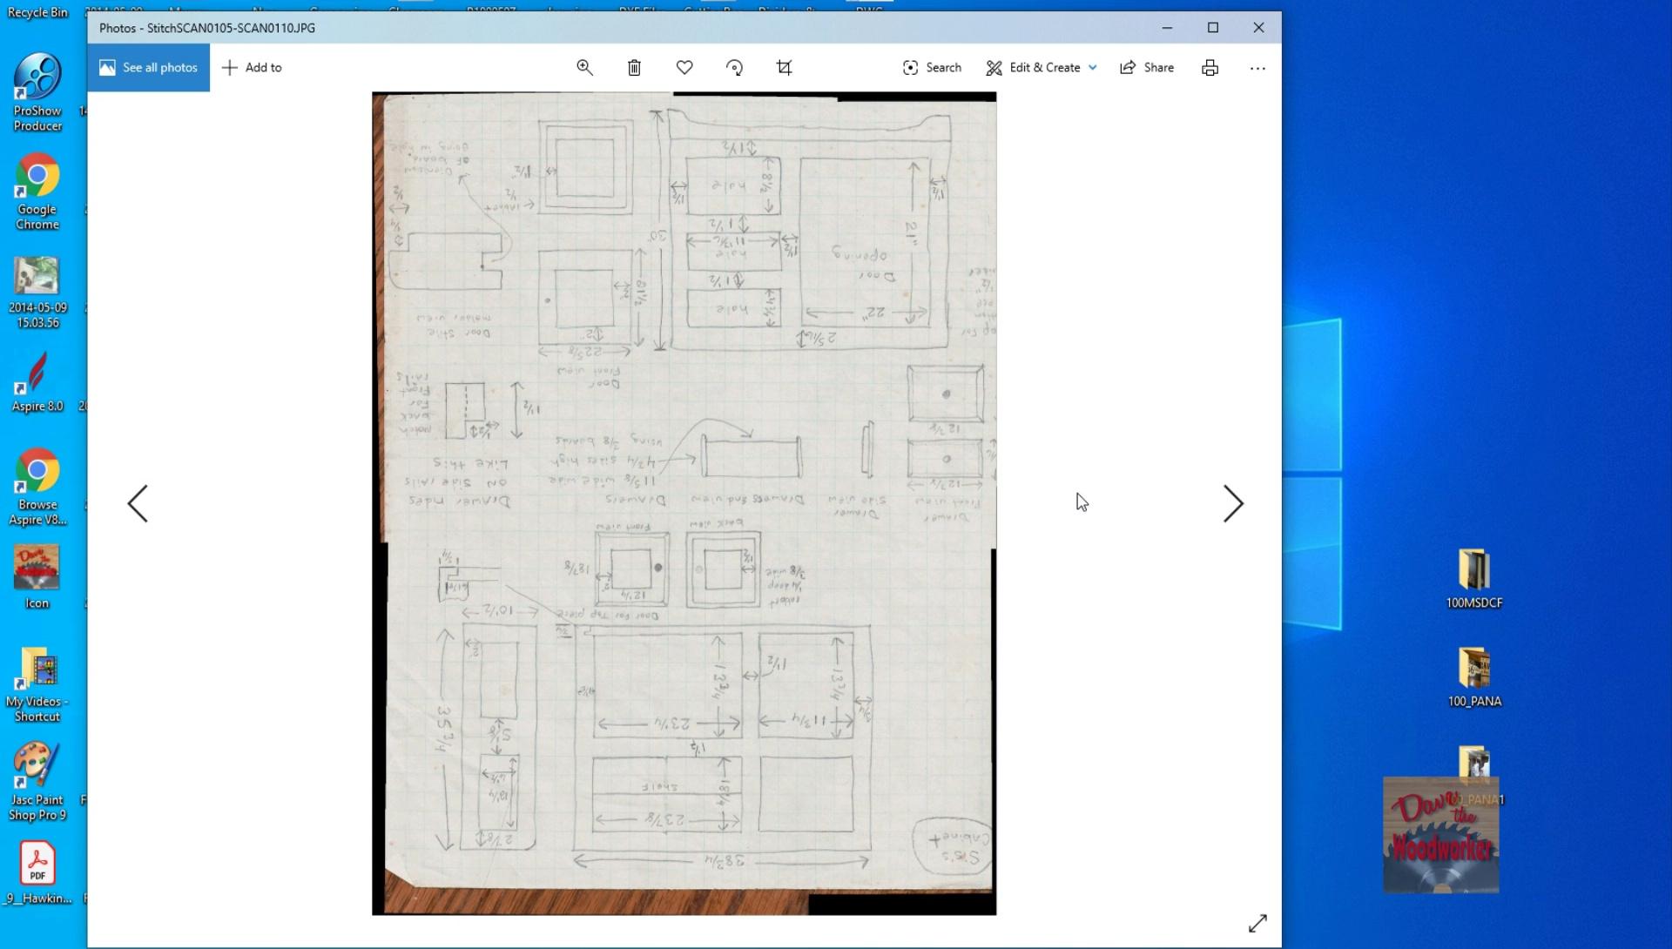This screenshot has height=949, width=1672.
Task: Open See more three-dots menu
Action: click(1257, 68)
